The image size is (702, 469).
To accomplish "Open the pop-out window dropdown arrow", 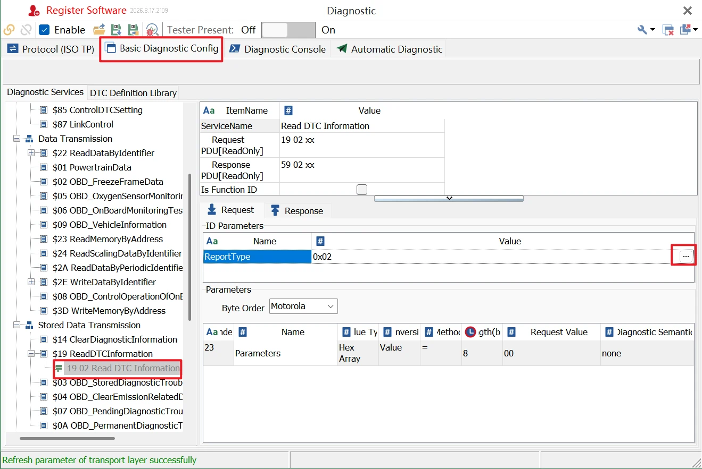I will click(696, 30).
